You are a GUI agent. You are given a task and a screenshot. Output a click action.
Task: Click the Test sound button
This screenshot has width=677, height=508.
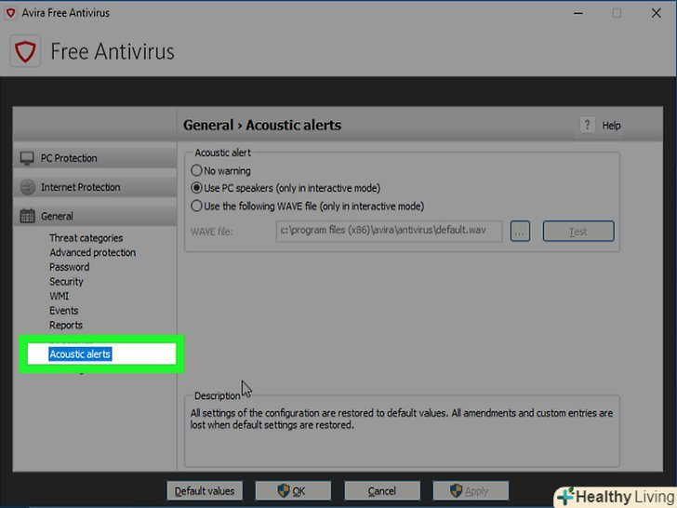tap(578, 232)
